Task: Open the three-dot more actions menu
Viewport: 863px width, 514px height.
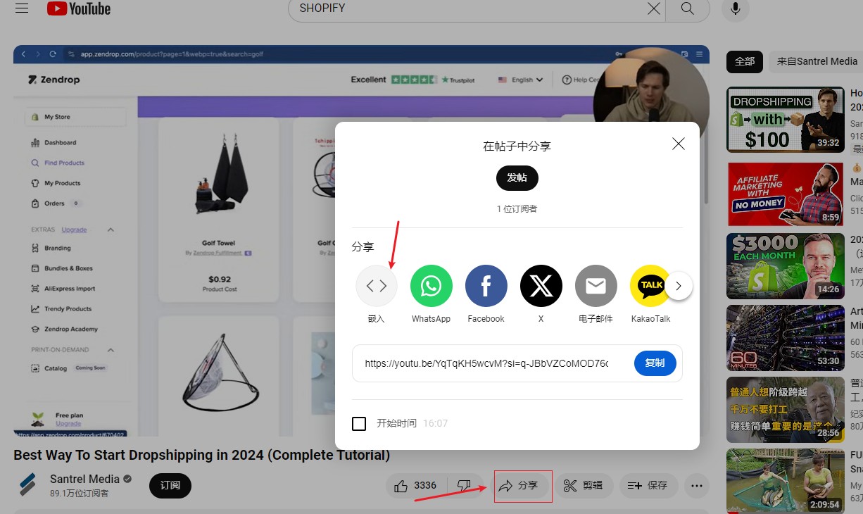Action: point(697,486)
